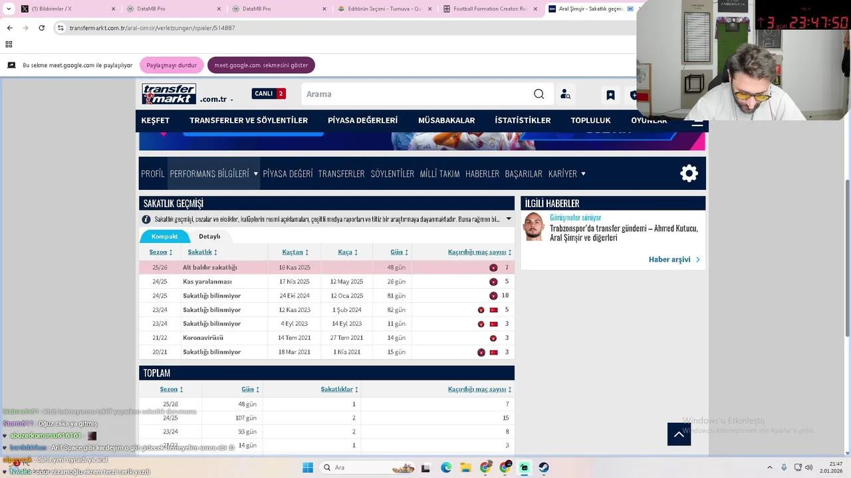This screenshot has width=851, height=478.
Task: Open the Performans Bilgileri dropdown
Action: (213, 174)
